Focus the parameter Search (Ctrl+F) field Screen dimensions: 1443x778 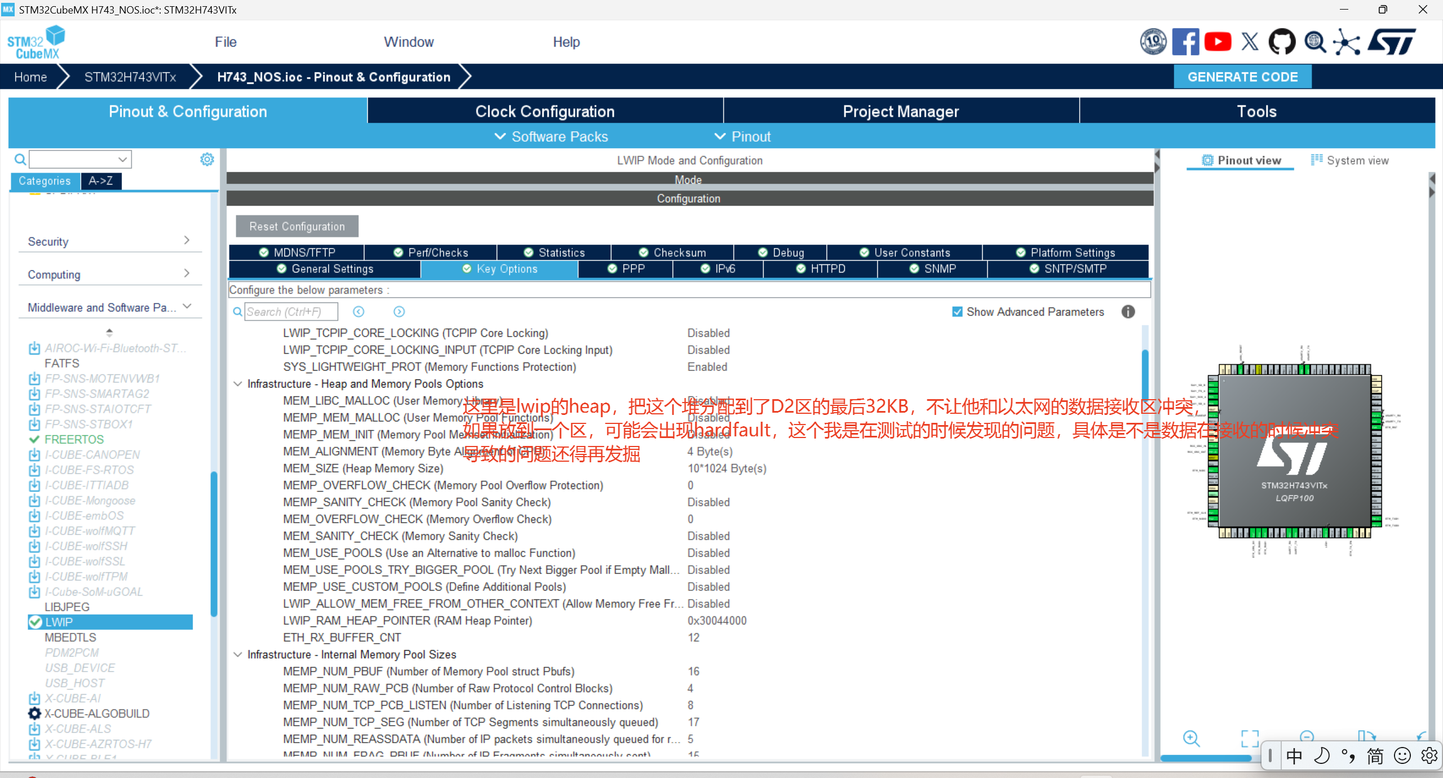291,312
